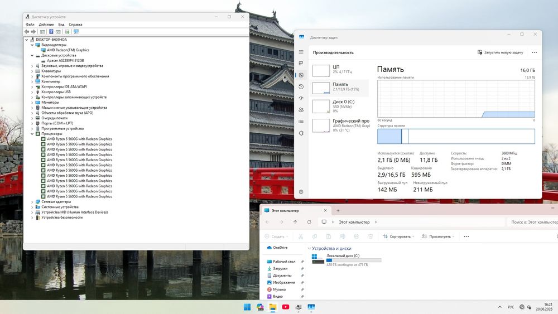Screen dimensions: 558x314
Task: Open the Users page icon in Task Manager
Action: (301, 110)
